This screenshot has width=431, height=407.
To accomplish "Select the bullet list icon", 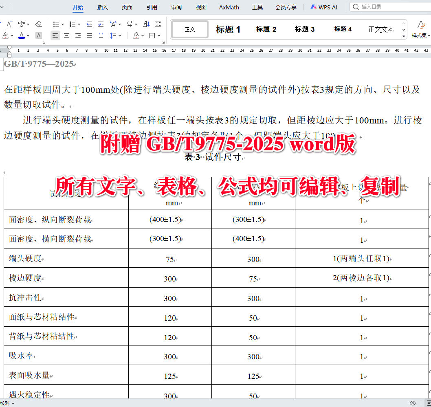I will tap(55, 24).
